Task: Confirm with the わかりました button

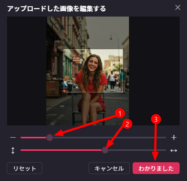Action: point(156,168)
